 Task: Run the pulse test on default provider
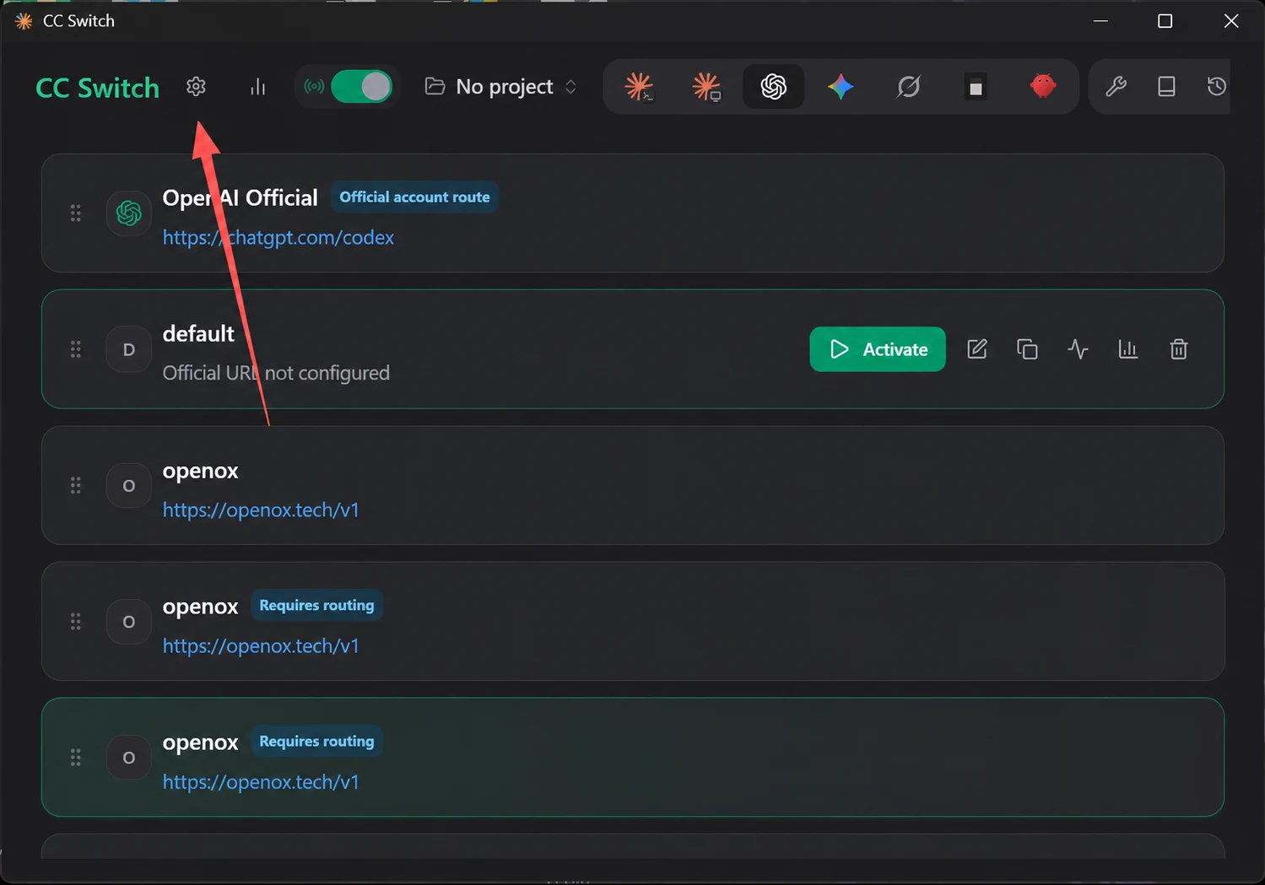[x=1078, y=349]
